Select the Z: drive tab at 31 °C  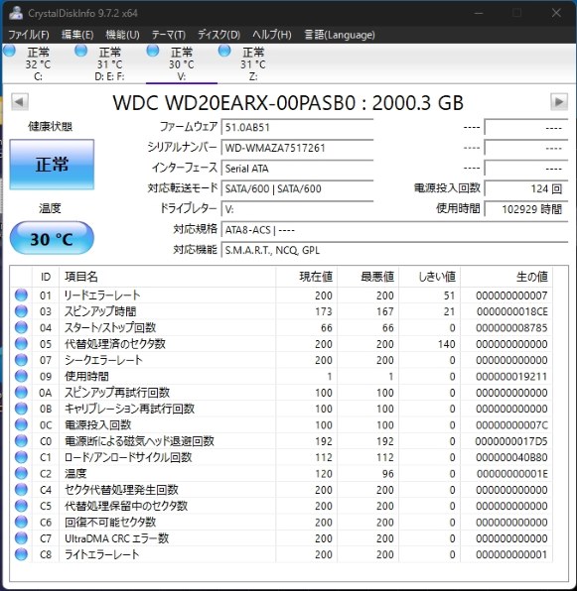(x=253, y=63)
